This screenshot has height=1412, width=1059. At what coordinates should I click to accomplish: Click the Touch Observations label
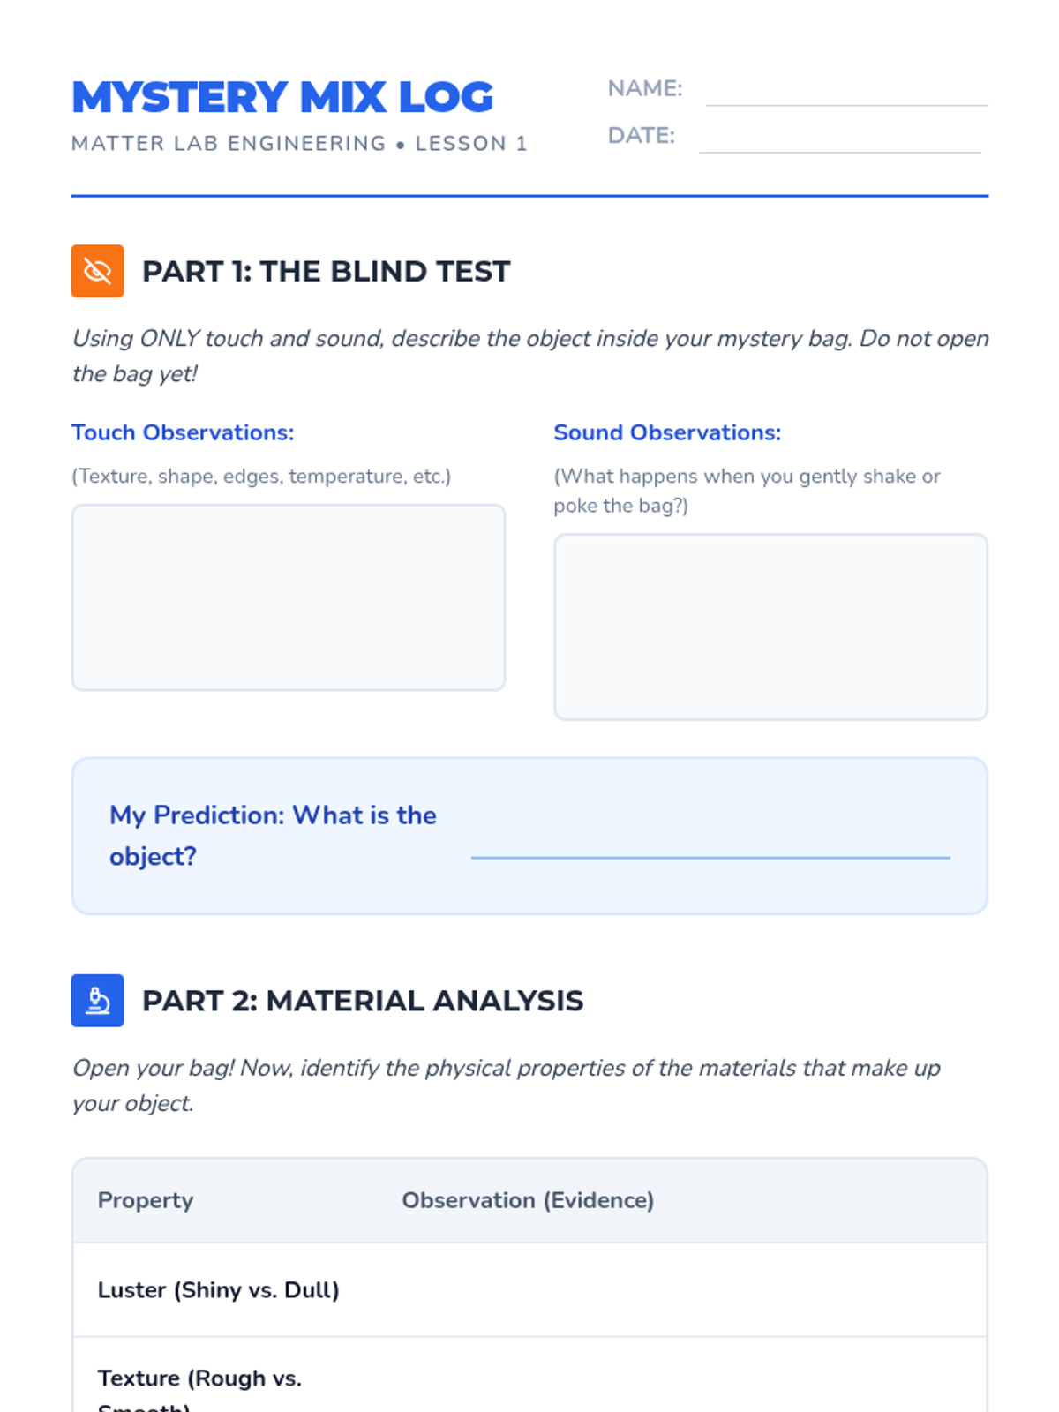pos(183,432)
